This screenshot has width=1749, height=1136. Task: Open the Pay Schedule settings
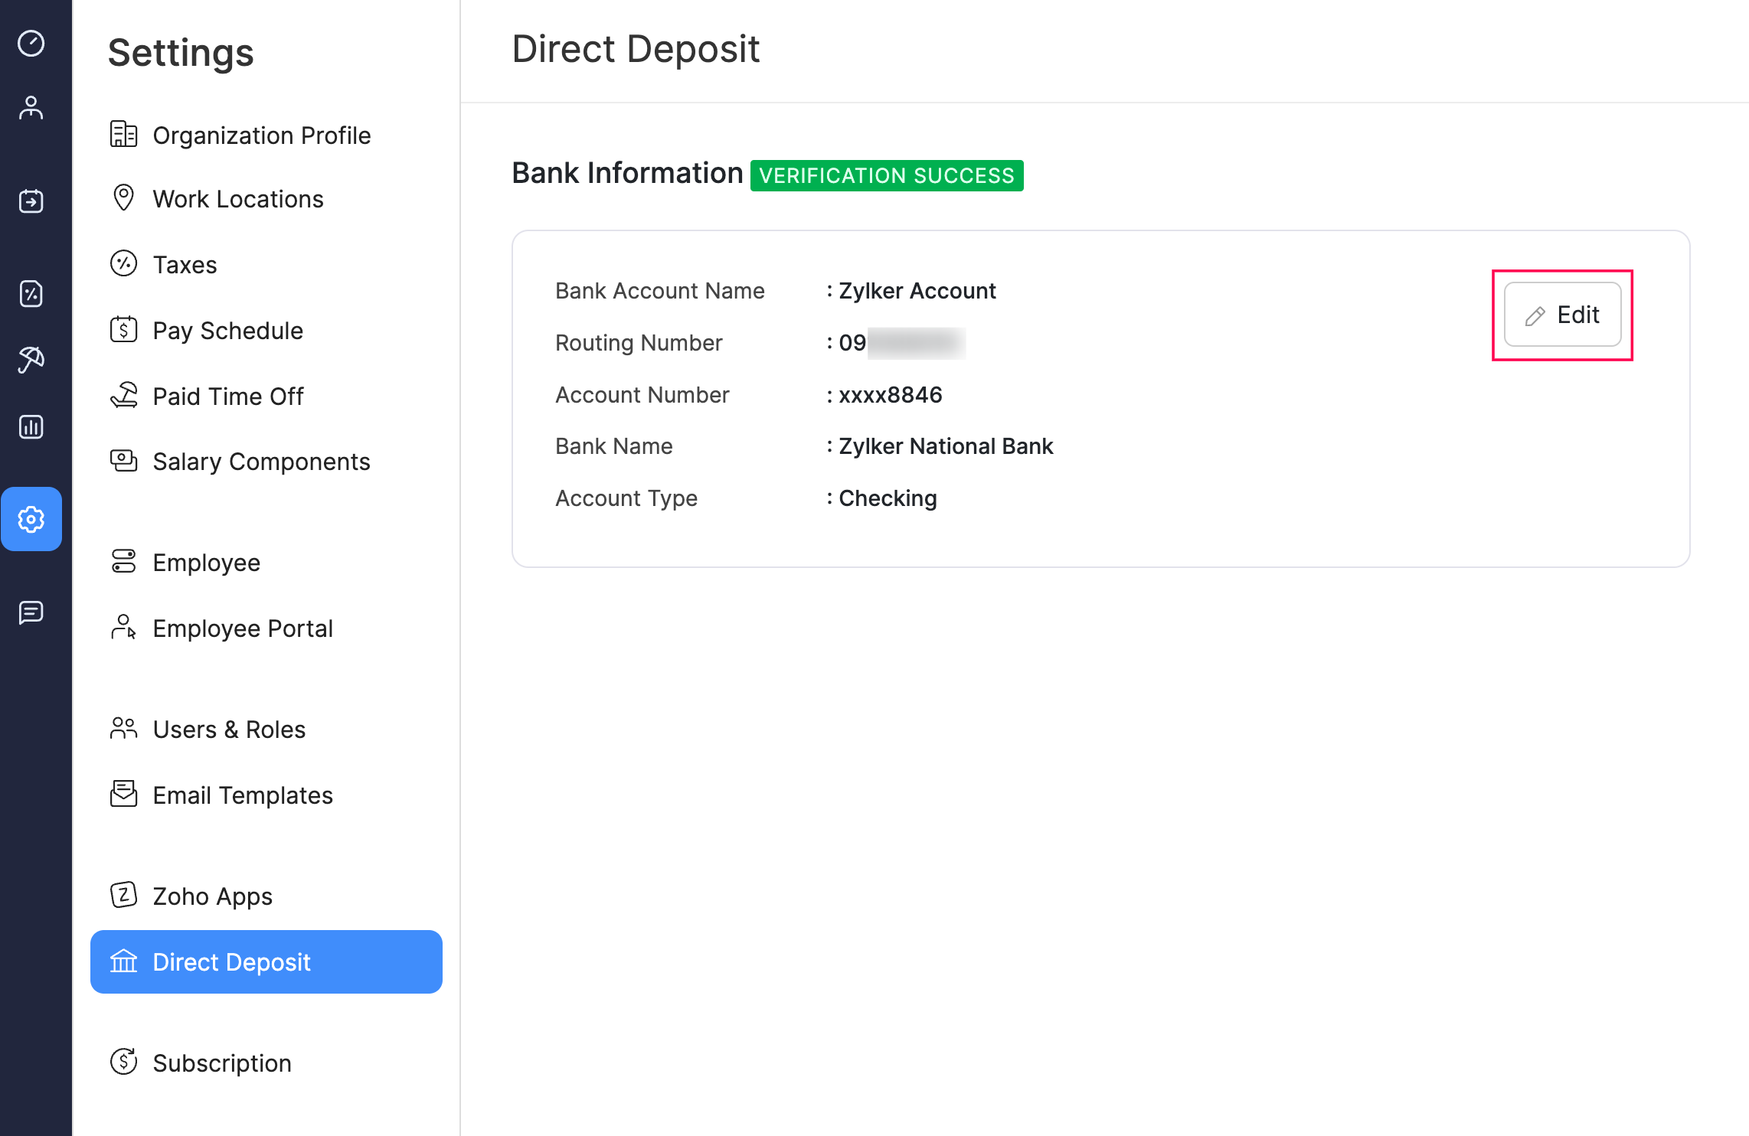227,331
